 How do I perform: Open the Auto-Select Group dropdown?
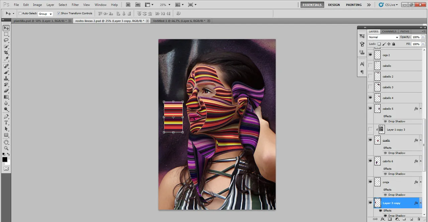pos(45,14)
